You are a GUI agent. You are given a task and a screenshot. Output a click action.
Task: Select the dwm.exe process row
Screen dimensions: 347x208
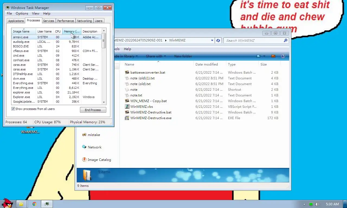tap(56, 79)
